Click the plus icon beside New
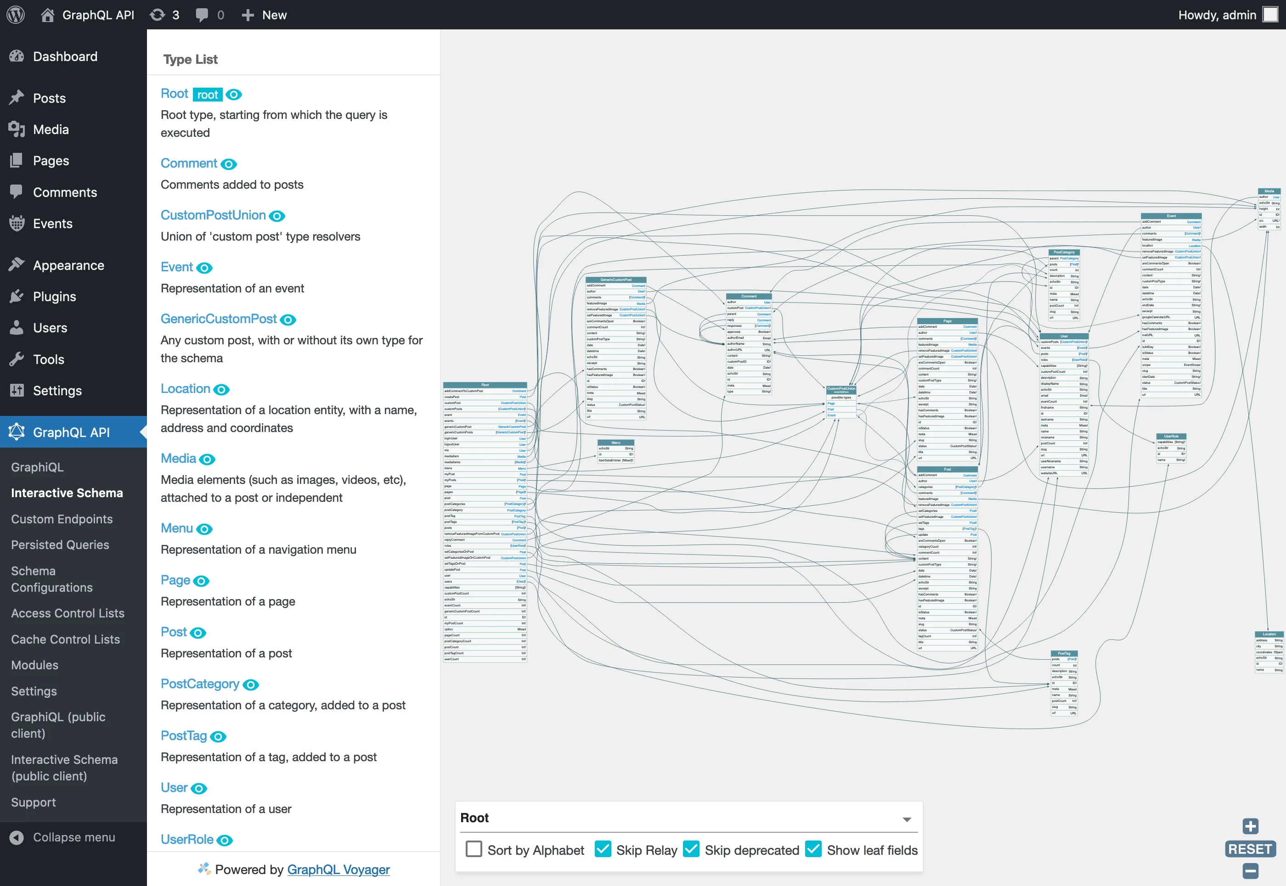The height and width of the screenshot is (886, 1286). coord(248,15)
